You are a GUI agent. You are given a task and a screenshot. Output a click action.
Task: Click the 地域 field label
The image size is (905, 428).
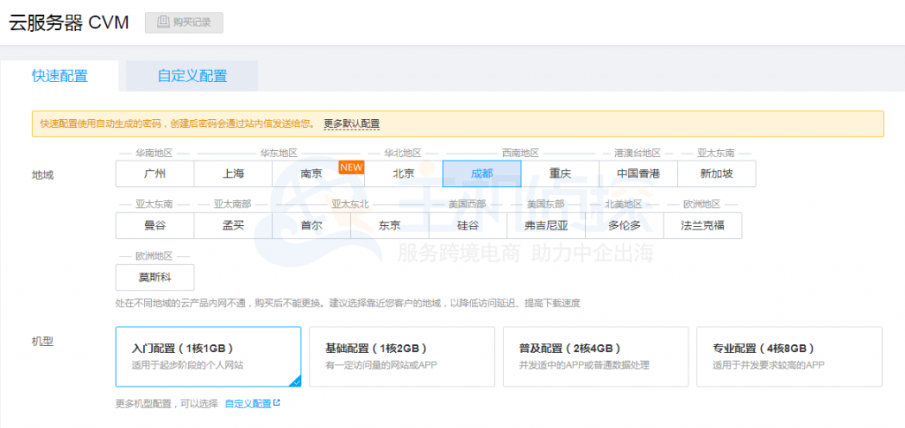tap(42, 175)
